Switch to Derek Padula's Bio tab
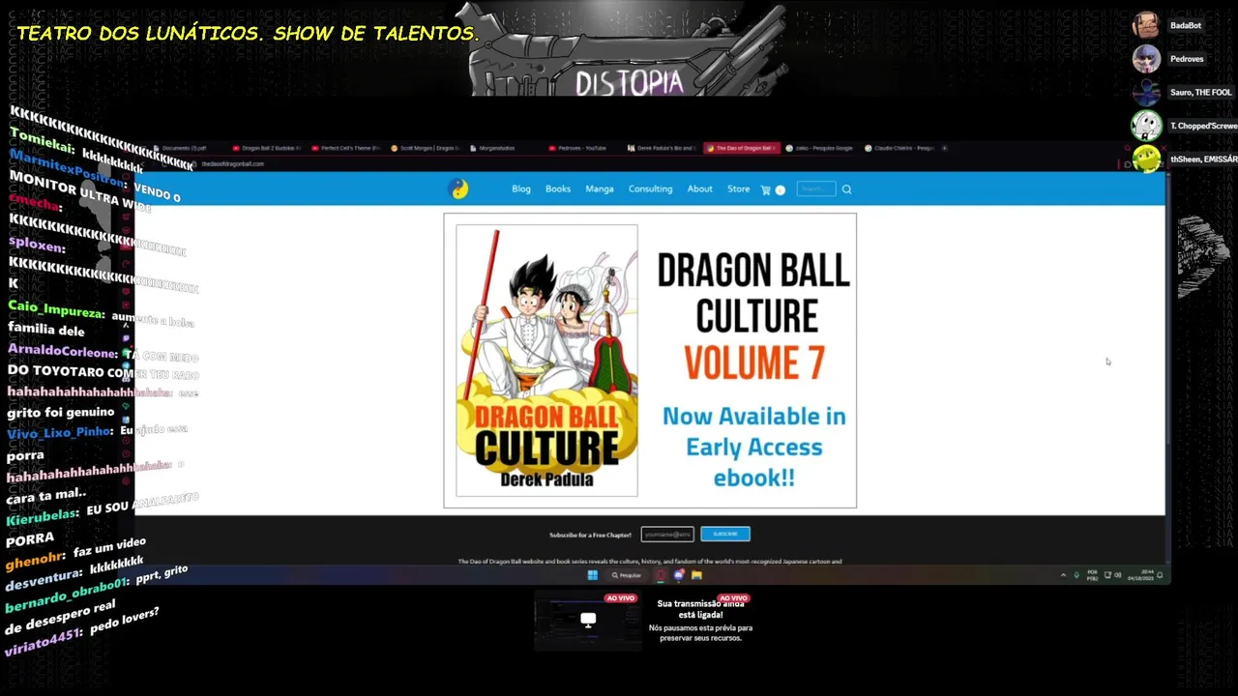The image size is (1238, 696). click(x=663, y=148)
